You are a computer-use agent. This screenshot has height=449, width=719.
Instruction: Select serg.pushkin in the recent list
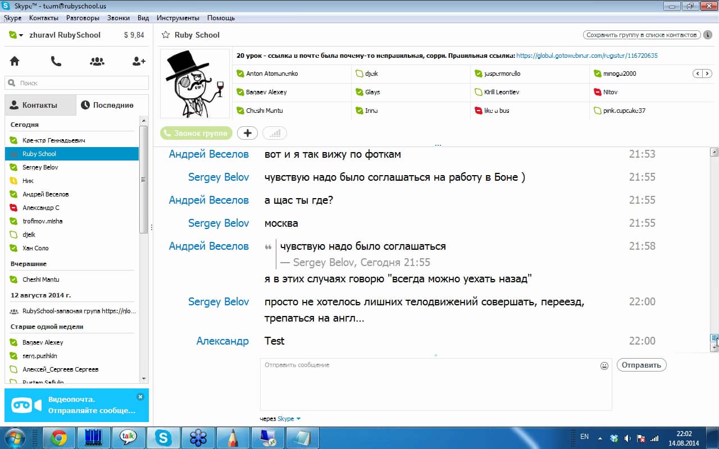72,356
